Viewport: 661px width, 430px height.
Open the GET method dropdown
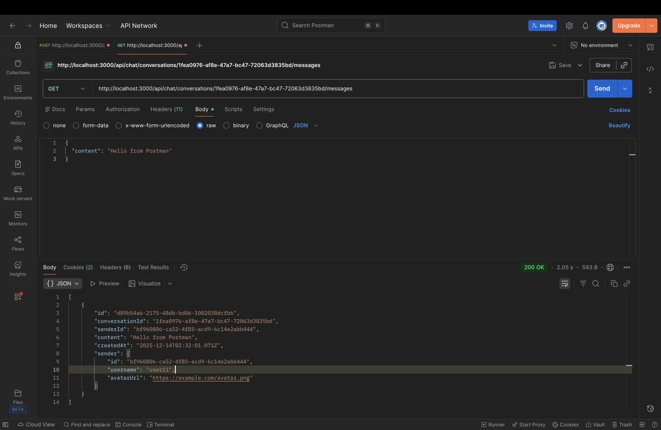tap(66, 89)
